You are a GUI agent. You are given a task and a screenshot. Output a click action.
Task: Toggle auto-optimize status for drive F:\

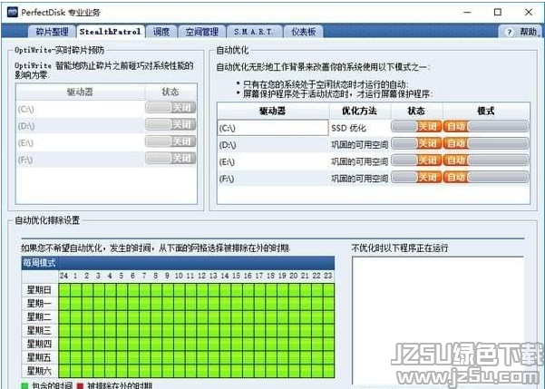coord(416,178)
